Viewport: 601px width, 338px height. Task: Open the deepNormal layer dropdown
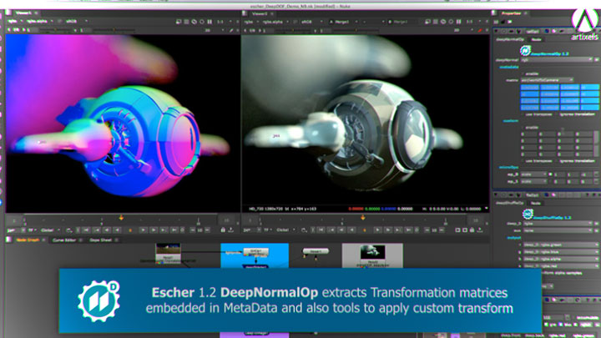click(x=556, y=60)
